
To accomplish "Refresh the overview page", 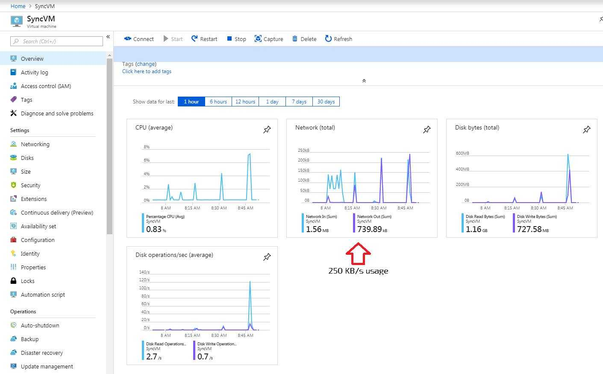I will (338, 39).
